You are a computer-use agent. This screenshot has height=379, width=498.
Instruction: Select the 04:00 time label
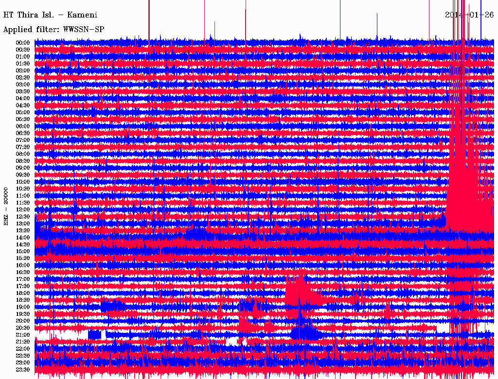click(x=23, y=99)
